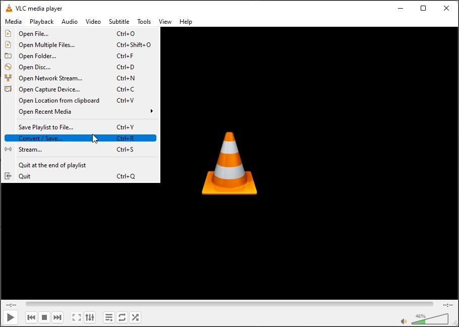Screen dimensions: 459x327
Task: Click the playback seek bar
Action: coord(229,304)
